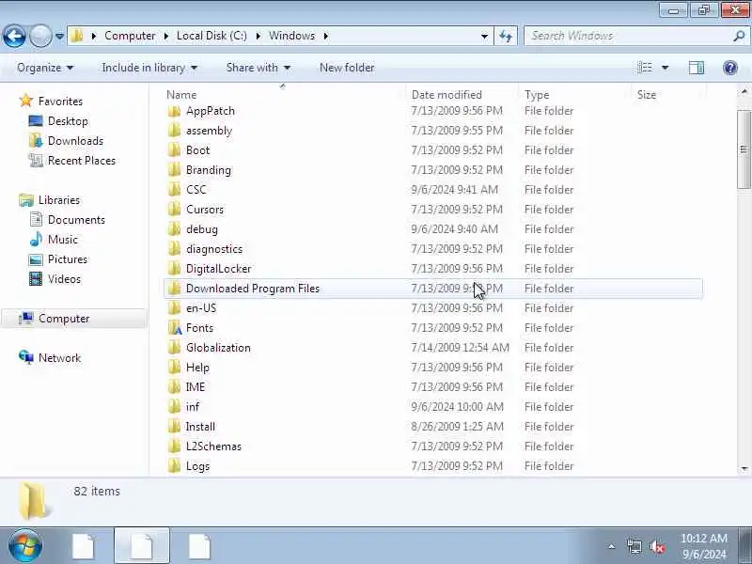
Task: Expand the arrow after Local Disk (C:)
Action: [x=258, y=36]
